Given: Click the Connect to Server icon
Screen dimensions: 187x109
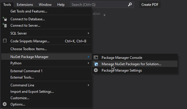Looking at the screenshot, I should pyautogui.click(x=5, y=25).
